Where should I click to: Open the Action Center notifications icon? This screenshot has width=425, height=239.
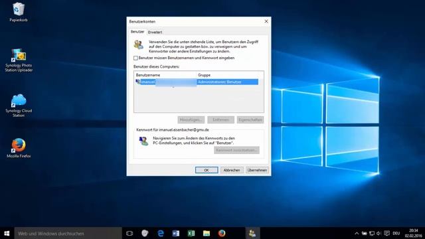pos(386,233)
